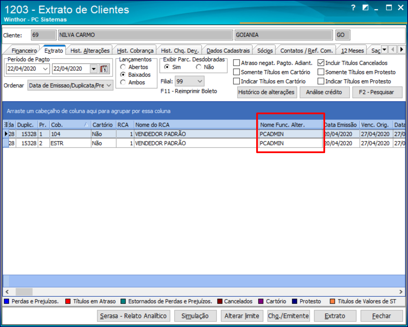
Task: Uncheck Incluir Títulos Cancelados
Action: tap(321, 63)
